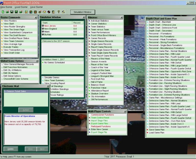Click the red diamond beside Save Game Plan
The image size is (196, 159).
click(x=147, y=130)
